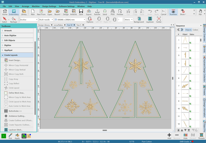Open the Threads icon at bottom right

pyautogui.click(x=201, y=136)
